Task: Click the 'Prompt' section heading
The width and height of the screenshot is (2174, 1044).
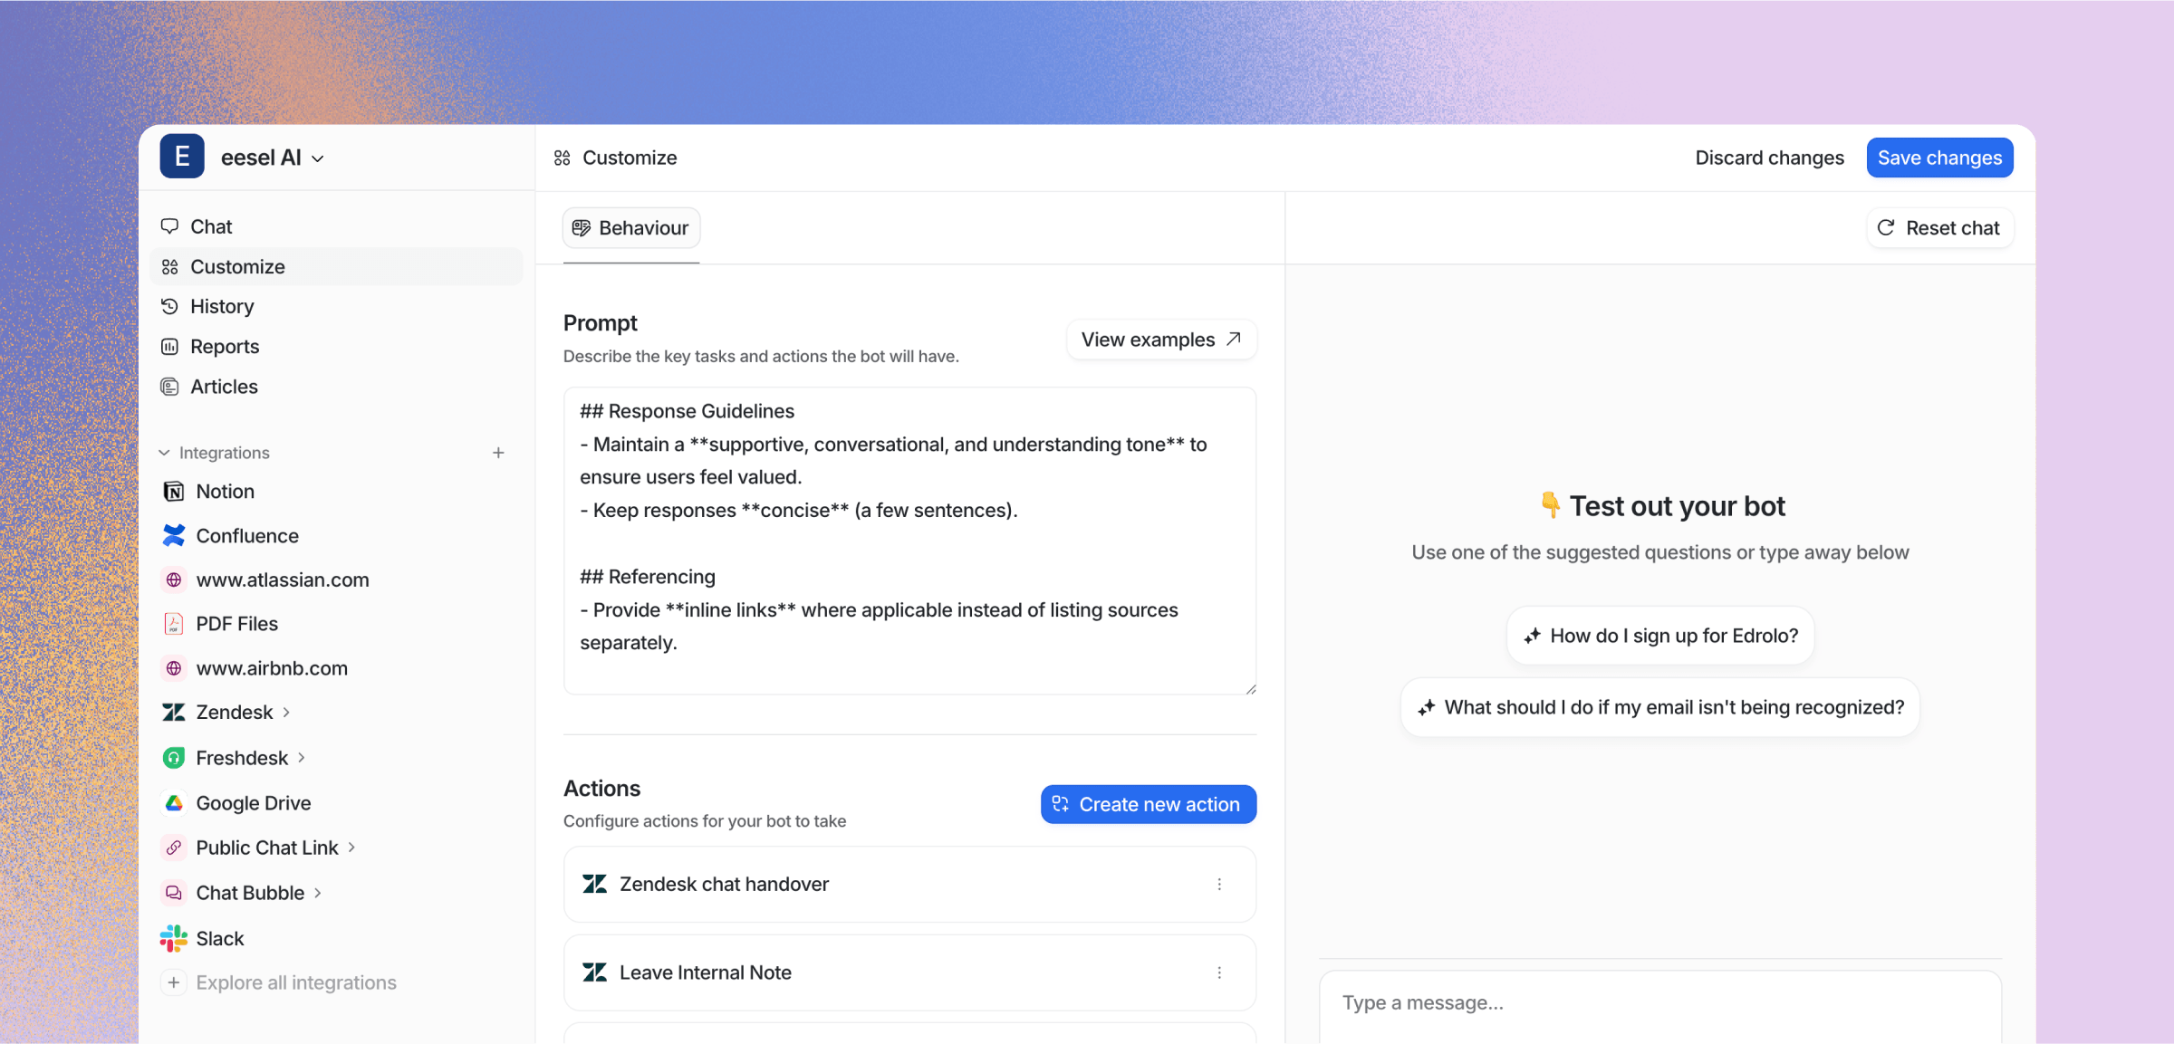Action: tap(601, 323)
